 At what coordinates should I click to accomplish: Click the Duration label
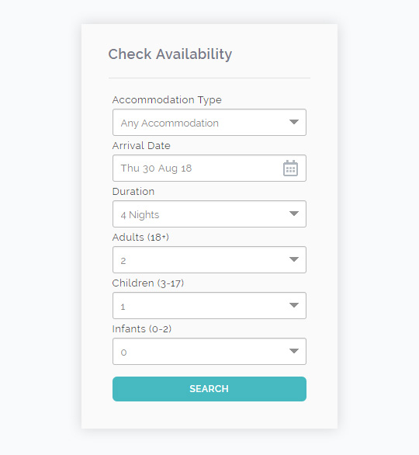[x=133, y=192]
